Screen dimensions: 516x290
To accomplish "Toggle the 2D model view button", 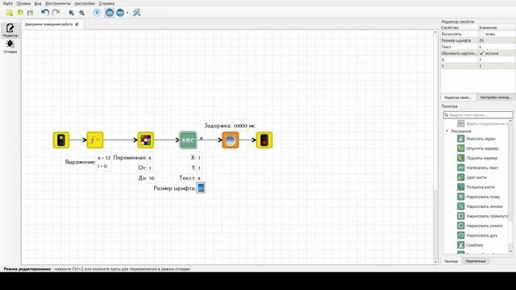I will 110,13.
